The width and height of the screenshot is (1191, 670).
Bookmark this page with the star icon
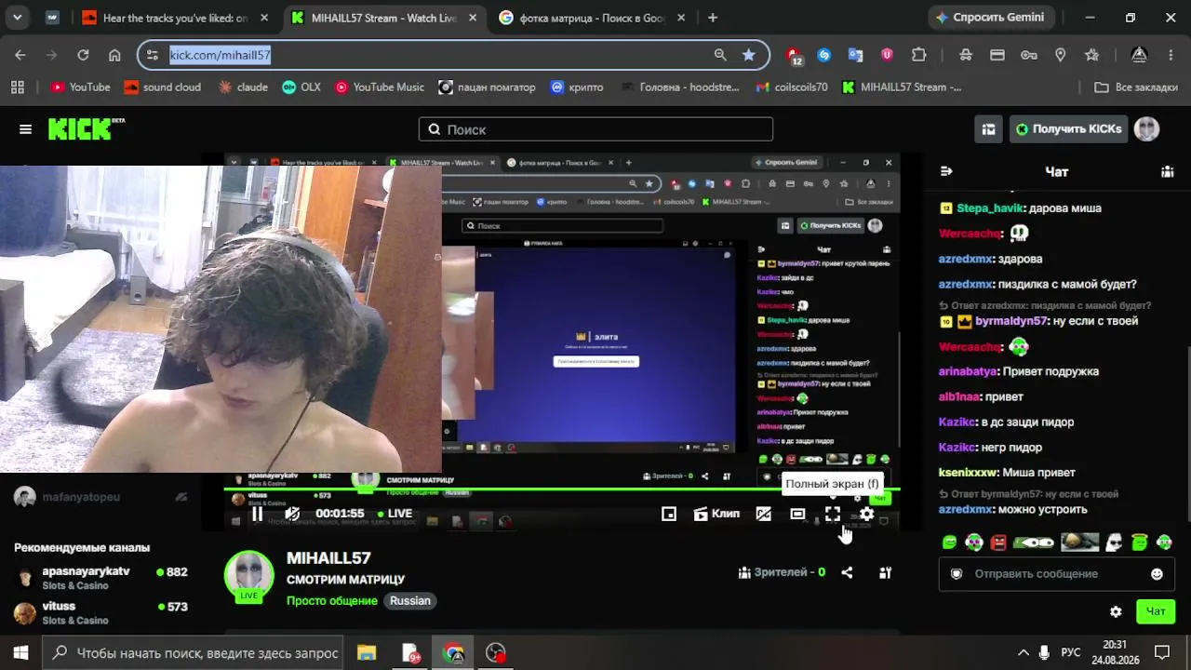[x=749, y=55]
